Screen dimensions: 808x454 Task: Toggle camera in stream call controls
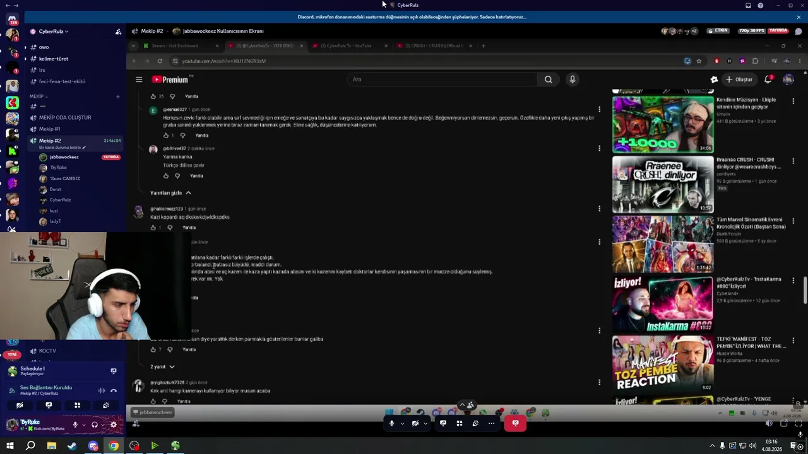click(415, 423)
